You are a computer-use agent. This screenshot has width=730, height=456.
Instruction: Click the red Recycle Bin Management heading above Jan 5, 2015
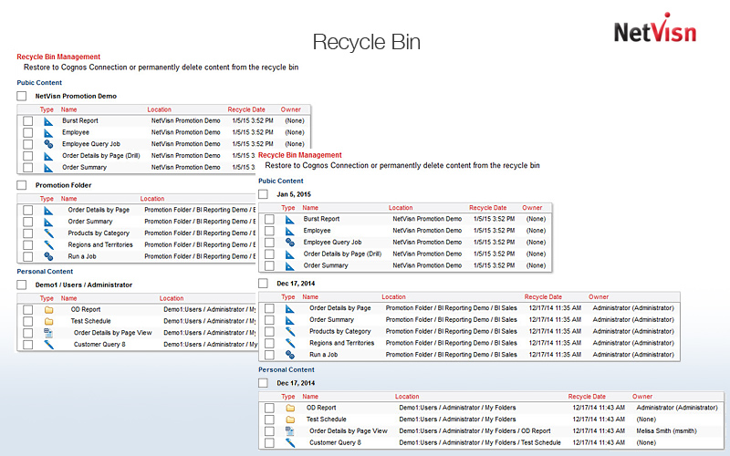[x=300, y=155]
